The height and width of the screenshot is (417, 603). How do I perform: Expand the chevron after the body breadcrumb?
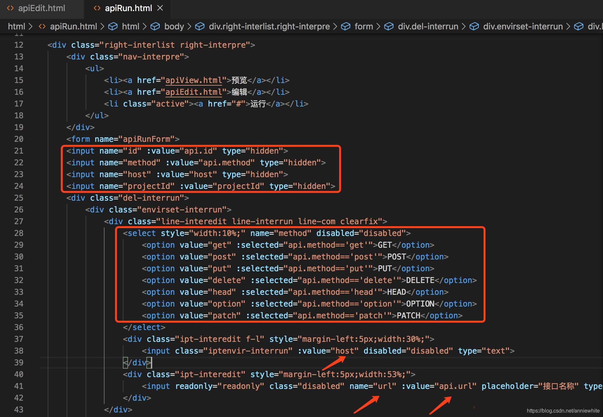click(x=189, y=26)
